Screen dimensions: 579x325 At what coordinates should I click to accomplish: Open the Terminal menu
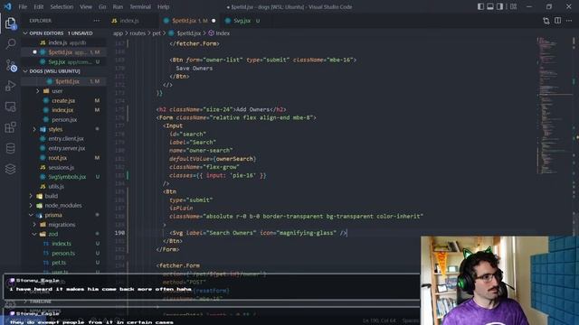click(140, 6)
